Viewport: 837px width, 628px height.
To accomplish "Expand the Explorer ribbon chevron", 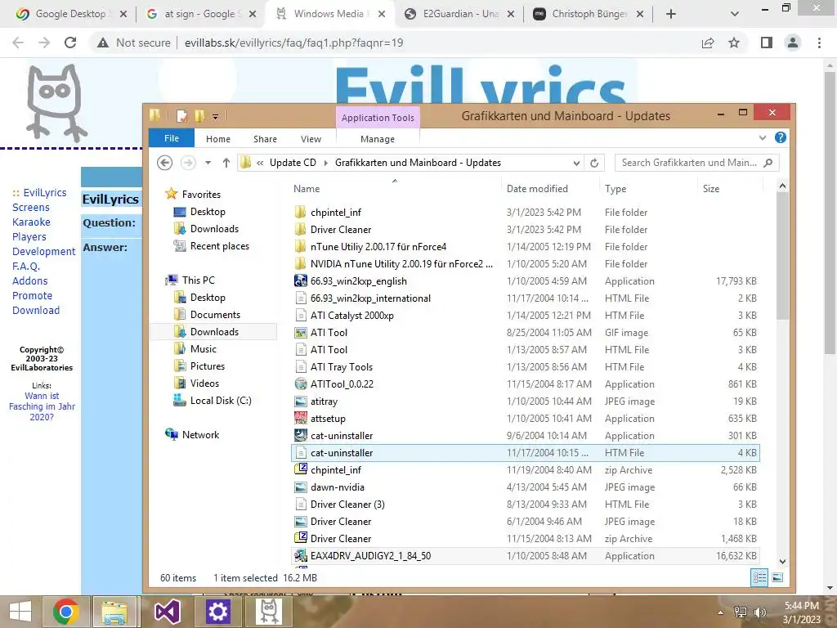I will [763, 137].
